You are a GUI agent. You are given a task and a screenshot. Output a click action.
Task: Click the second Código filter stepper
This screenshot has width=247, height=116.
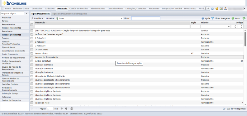pyautogui.click(x=242, y=27)
